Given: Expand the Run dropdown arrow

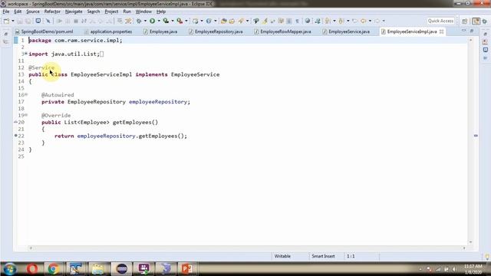Looking at the screenshot, I should tap(159, 21).
